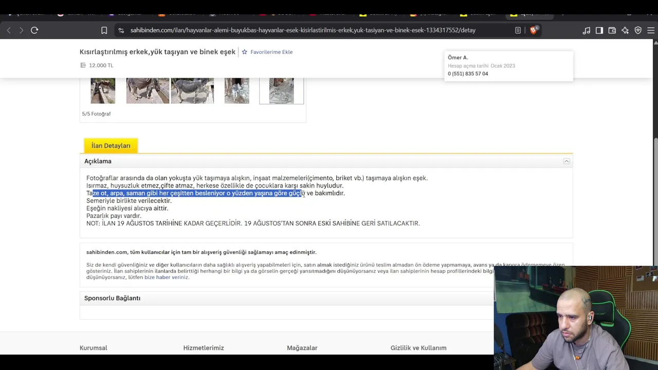Click the Favorilerime Ekle link
658x370 pixels.
click(x=271, y=52)
